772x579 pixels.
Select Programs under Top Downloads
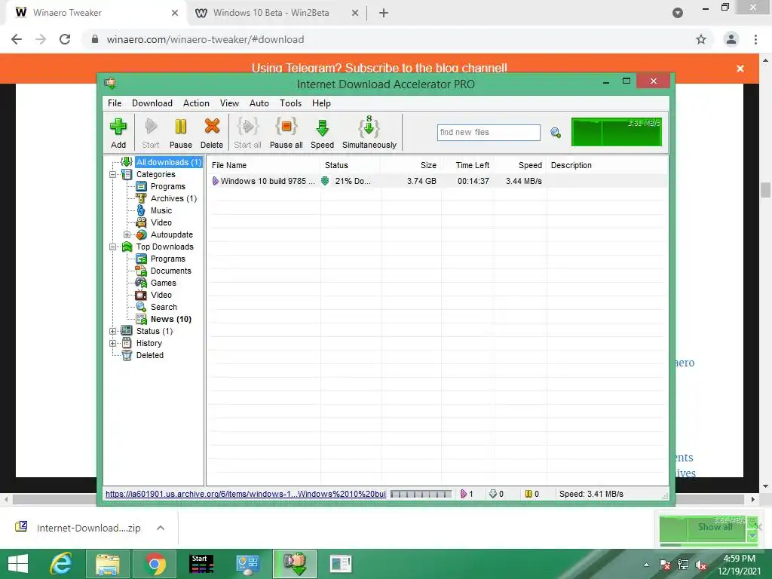[x=168, y=259]
